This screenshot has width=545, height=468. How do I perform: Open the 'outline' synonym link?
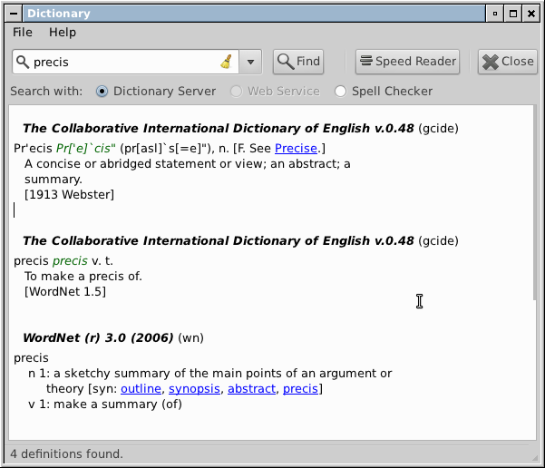click(141, 389)
